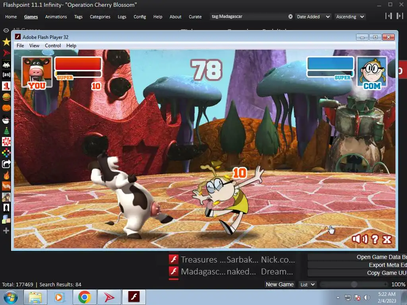Open the Categories page
407x305 pixels.
100,17
